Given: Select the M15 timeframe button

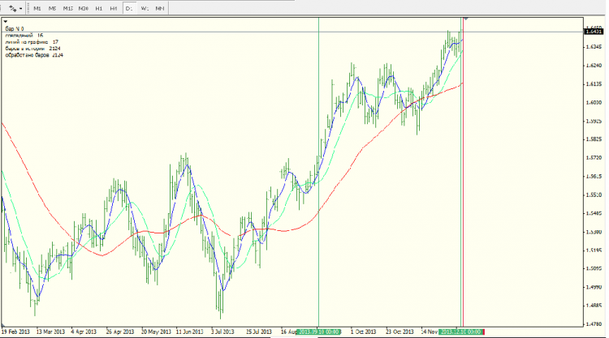Looking at the screenshot, I should click(x=67, y=7).
